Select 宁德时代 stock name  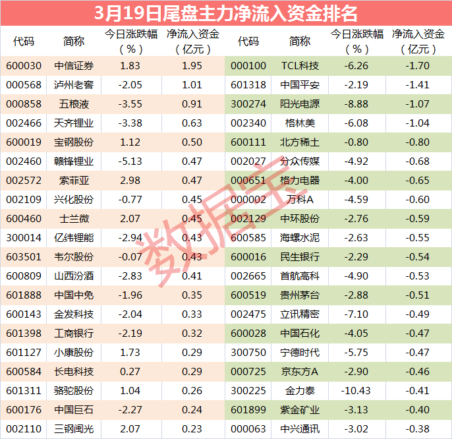[300, 353]
